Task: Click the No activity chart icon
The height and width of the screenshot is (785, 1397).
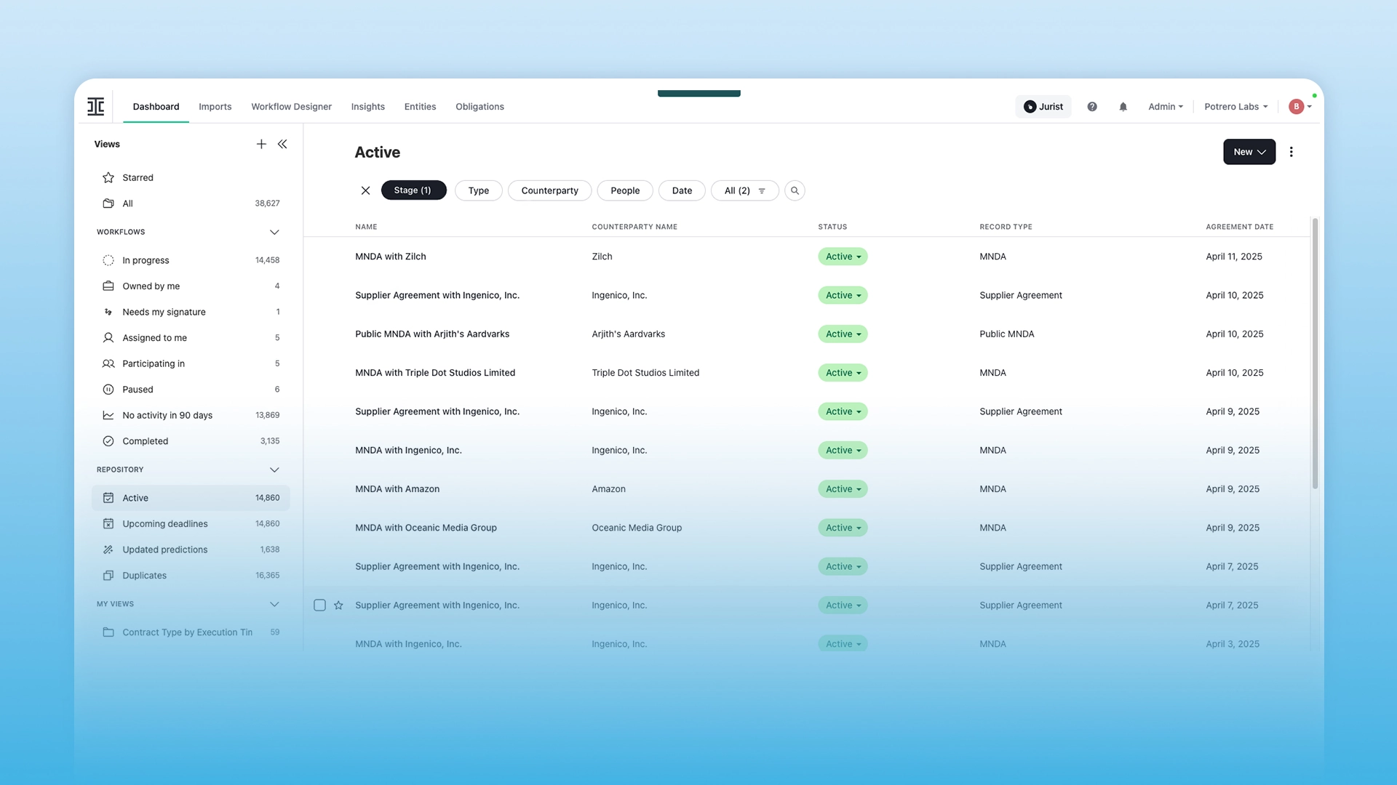Action: coord(108,415)
